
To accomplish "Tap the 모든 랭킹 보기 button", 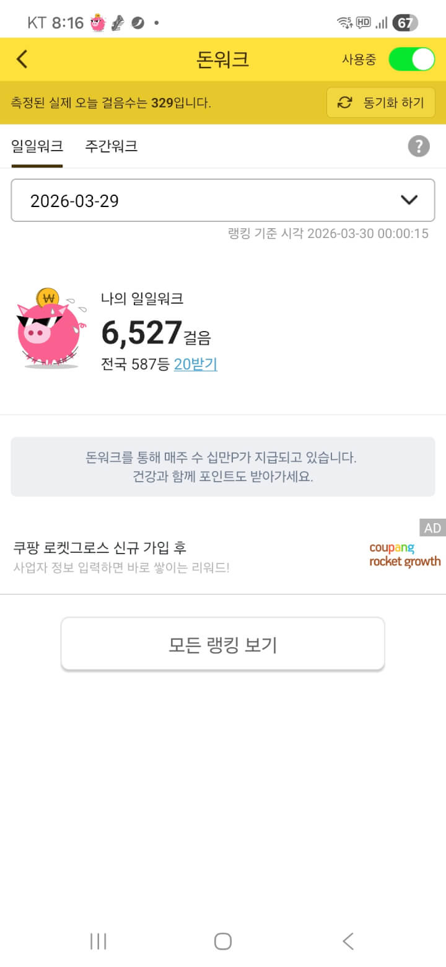I will 222,645.
